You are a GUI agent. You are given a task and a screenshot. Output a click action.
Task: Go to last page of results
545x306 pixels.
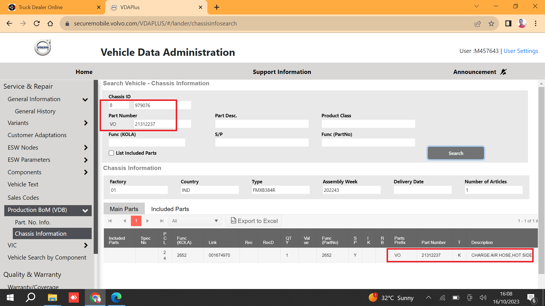162,221
